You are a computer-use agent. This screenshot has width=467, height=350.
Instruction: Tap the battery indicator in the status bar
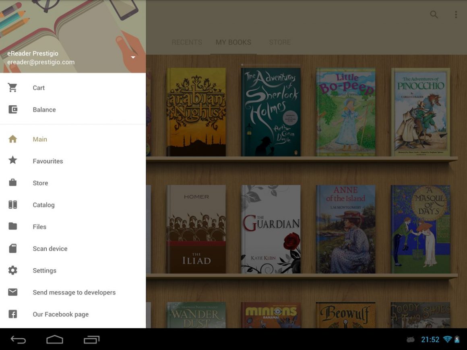[x=457, y=339]
